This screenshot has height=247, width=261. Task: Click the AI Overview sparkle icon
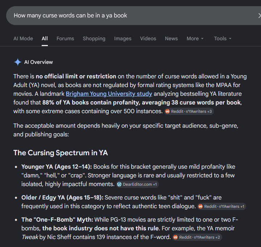18,62
